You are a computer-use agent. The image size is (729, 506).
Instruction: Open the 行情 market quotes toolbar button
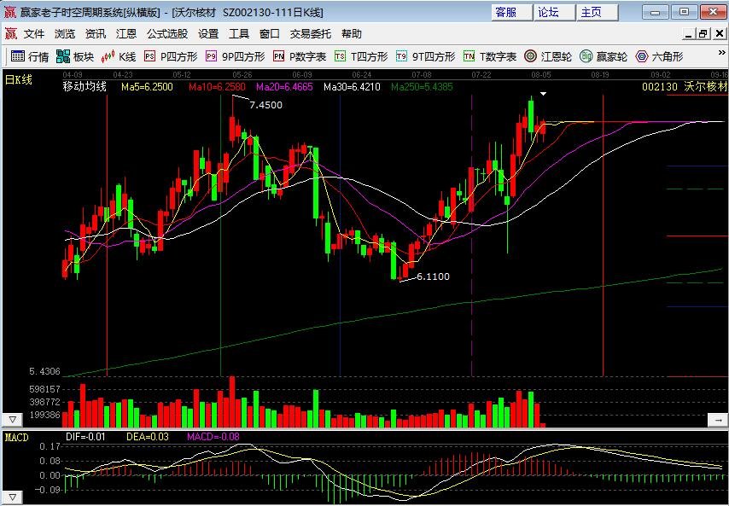tap(30, 57)
